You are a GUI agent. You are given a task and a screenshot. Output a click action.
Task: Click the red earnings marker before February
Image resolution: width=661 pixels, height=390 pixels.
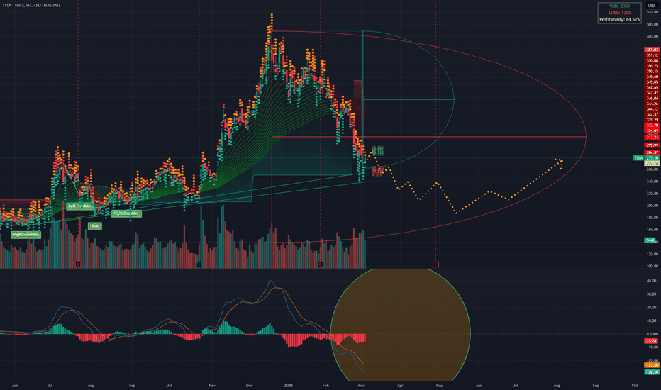pos(320,264)
